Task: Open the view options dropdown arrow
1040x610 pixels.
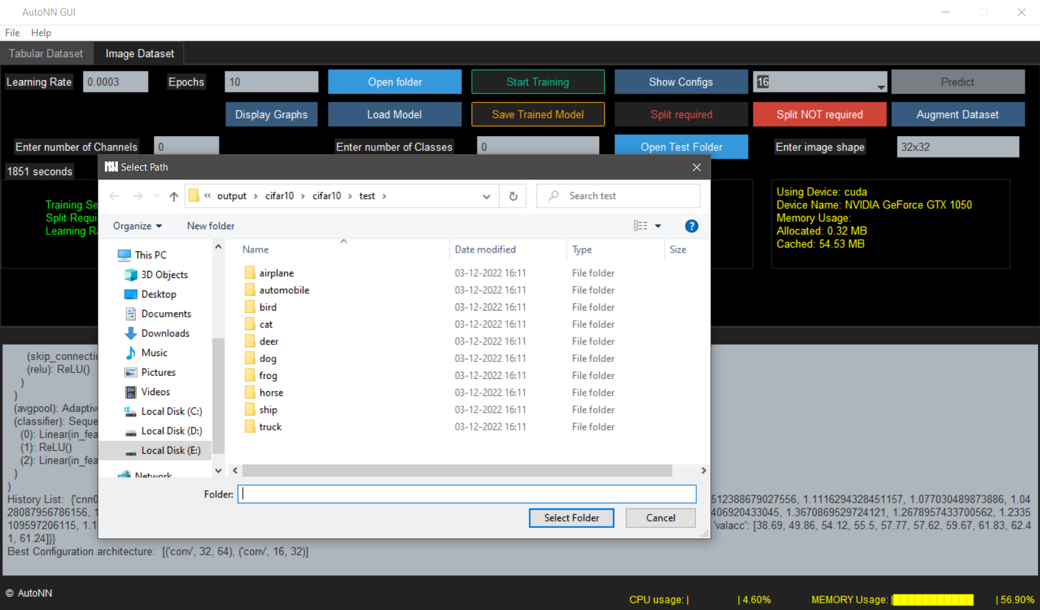Action: tap(658, 226)
